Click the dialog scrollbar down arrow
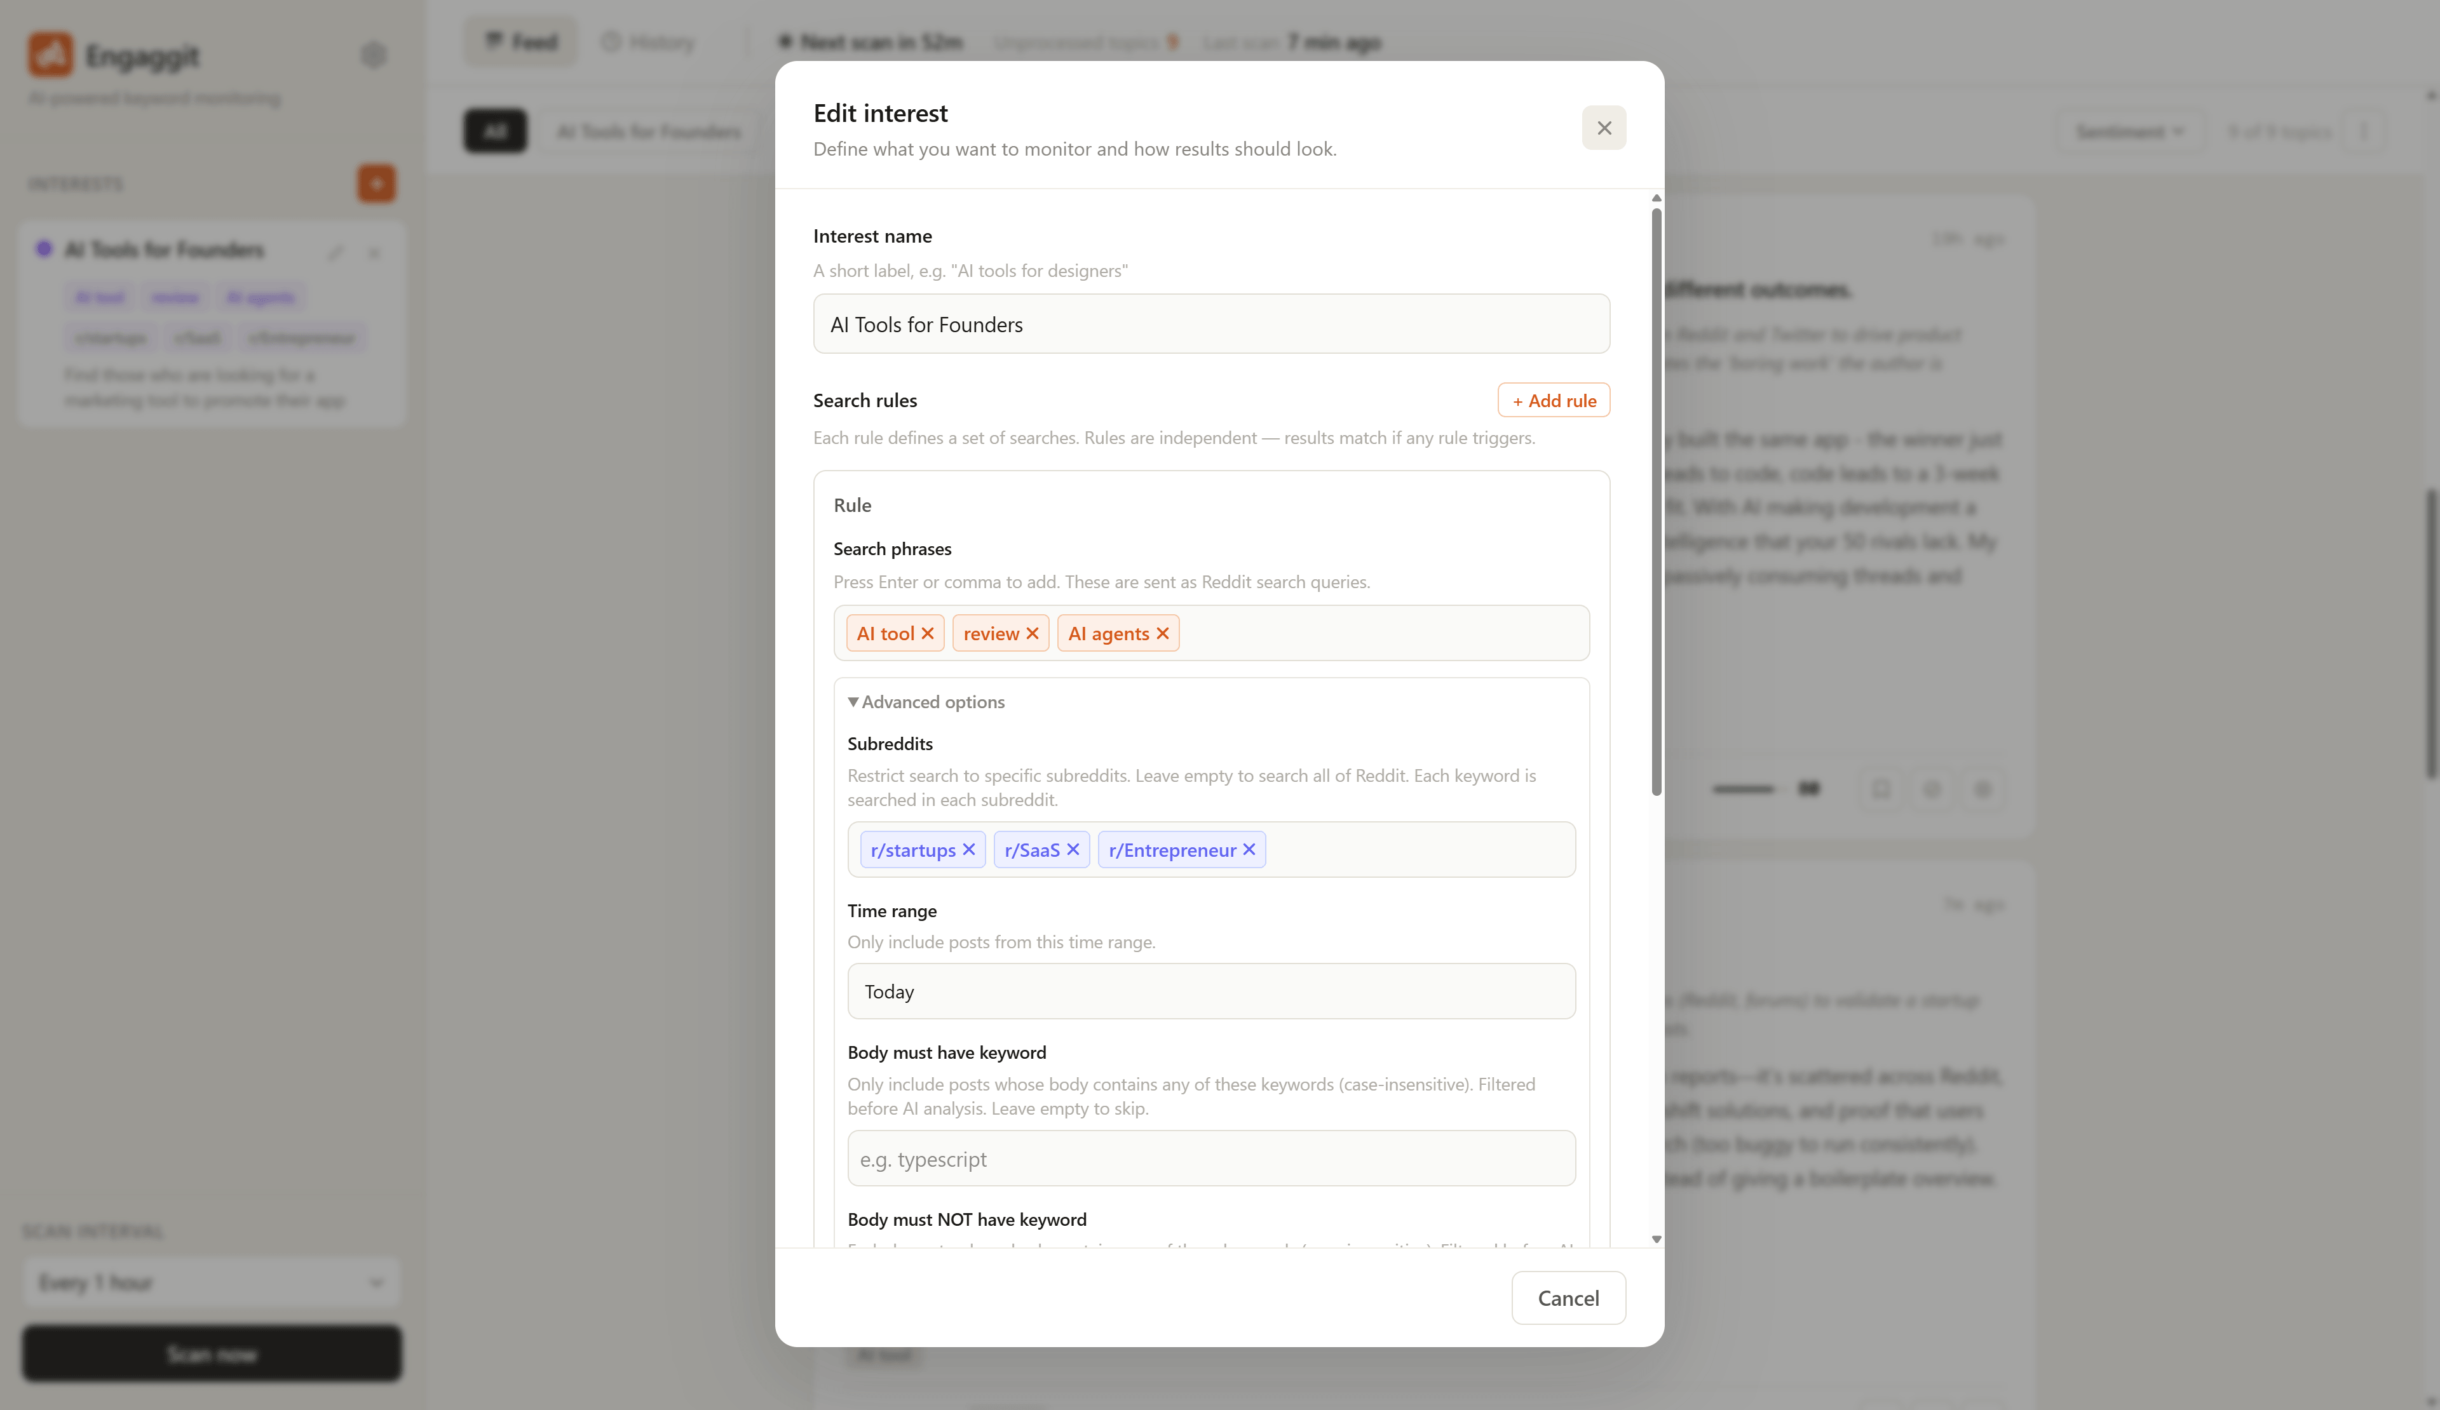This screenshot has width=2440, height=1410. tap(1656, 1239)
